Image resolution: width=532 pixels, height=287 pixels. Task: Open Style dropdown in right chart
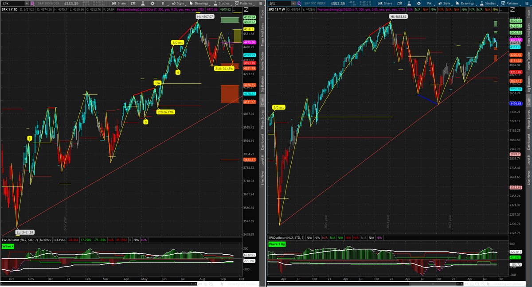click(x=444, y=3)
